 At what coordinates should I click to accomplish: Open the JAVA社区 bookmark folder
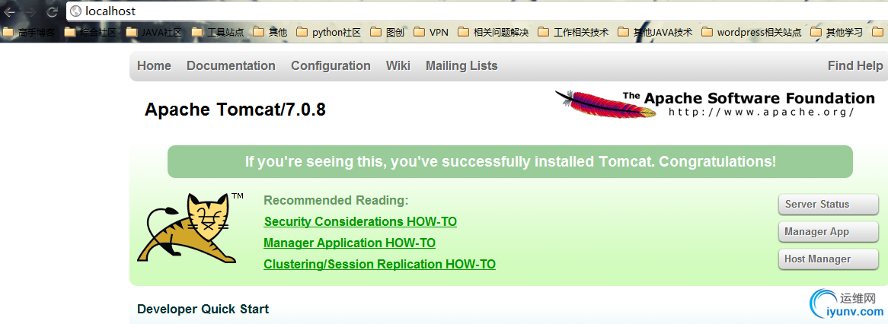pos(154,32)
